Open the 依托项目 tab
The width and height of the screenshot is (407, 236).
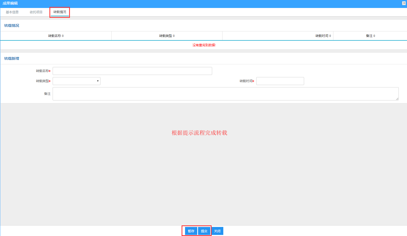click(36, 12)
